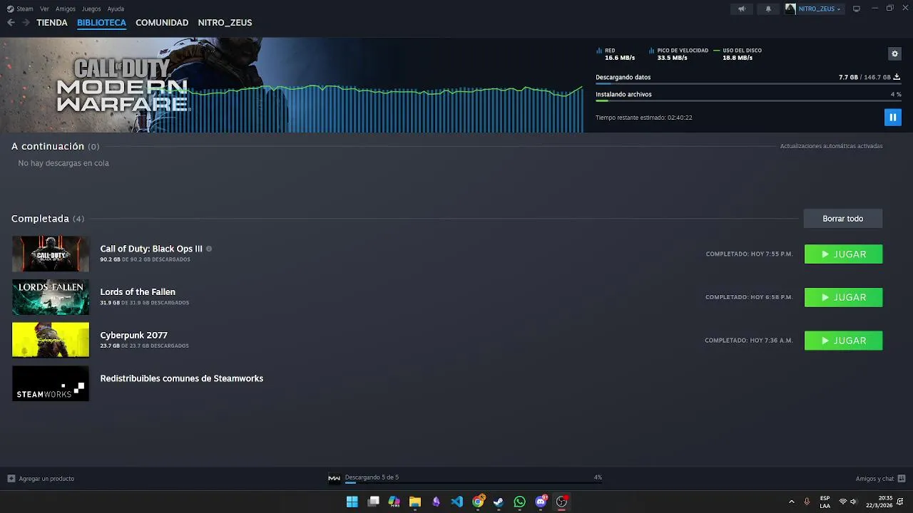This screenshot has width=913, height=513.
Task: Click the Lords of the Fallen thumbnail
Action: [51, 297]
